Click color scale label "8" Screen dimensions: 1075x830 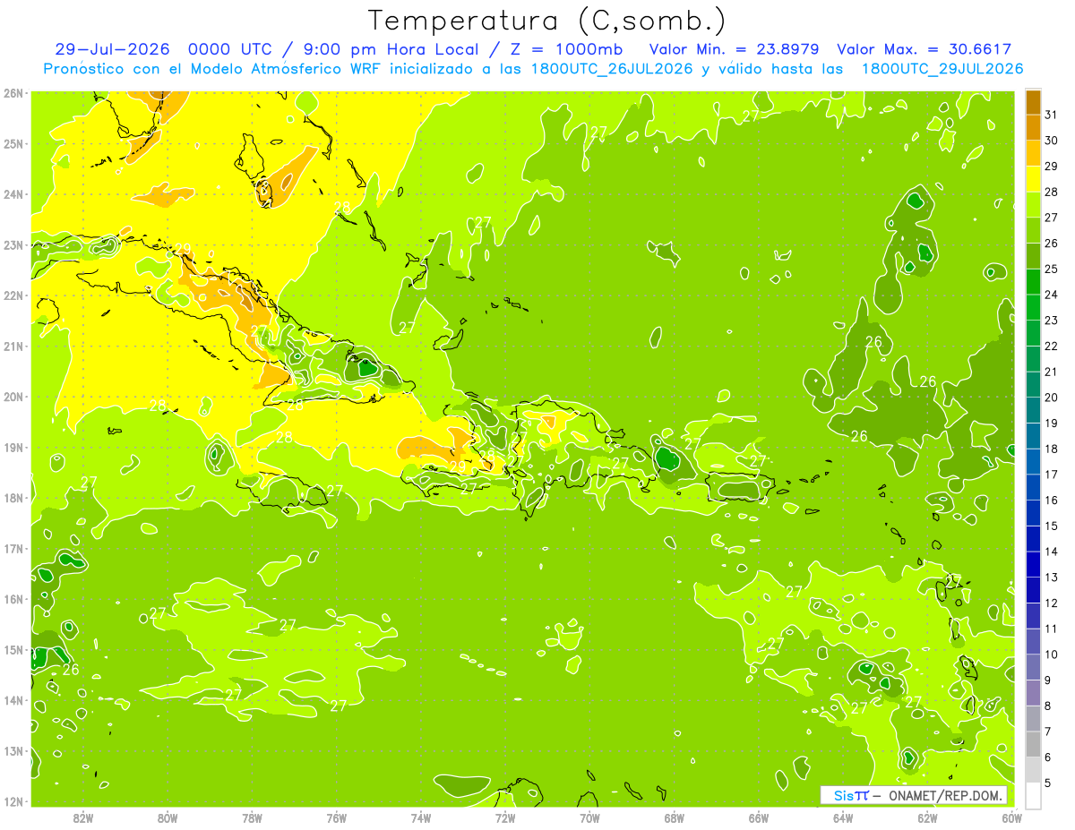pos(1047,706)
